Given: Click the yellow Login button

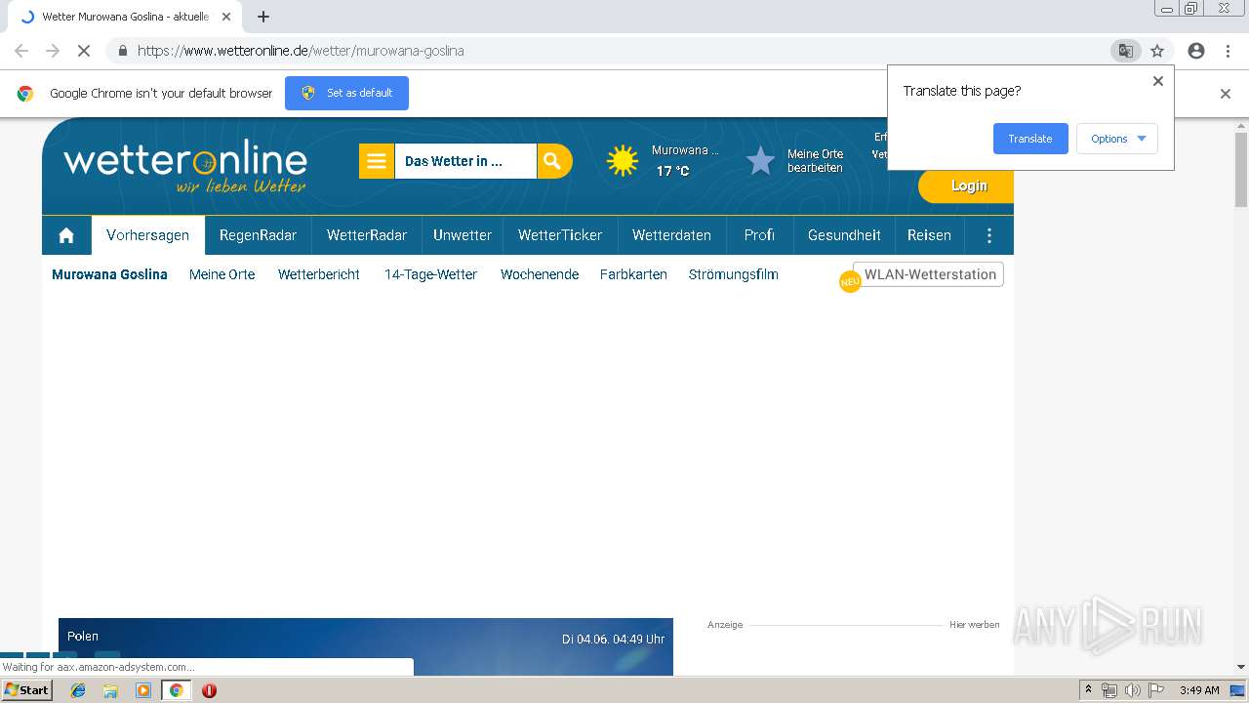Looking at the screenshot, I should point(968,186).
